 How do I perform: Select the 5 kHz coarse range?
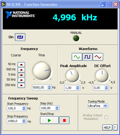(21, 75)
